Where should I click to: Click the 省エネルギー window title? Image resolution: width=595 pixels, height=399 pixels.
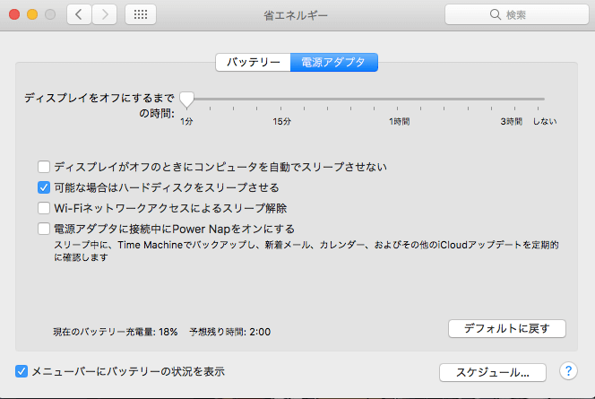pos(296,15)
